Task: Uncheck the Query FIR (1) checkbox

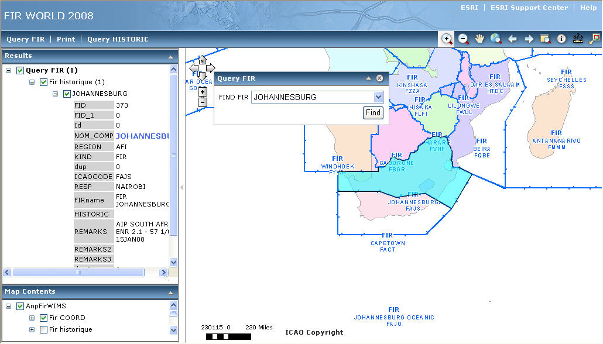Action: click(x=20, y=71)
